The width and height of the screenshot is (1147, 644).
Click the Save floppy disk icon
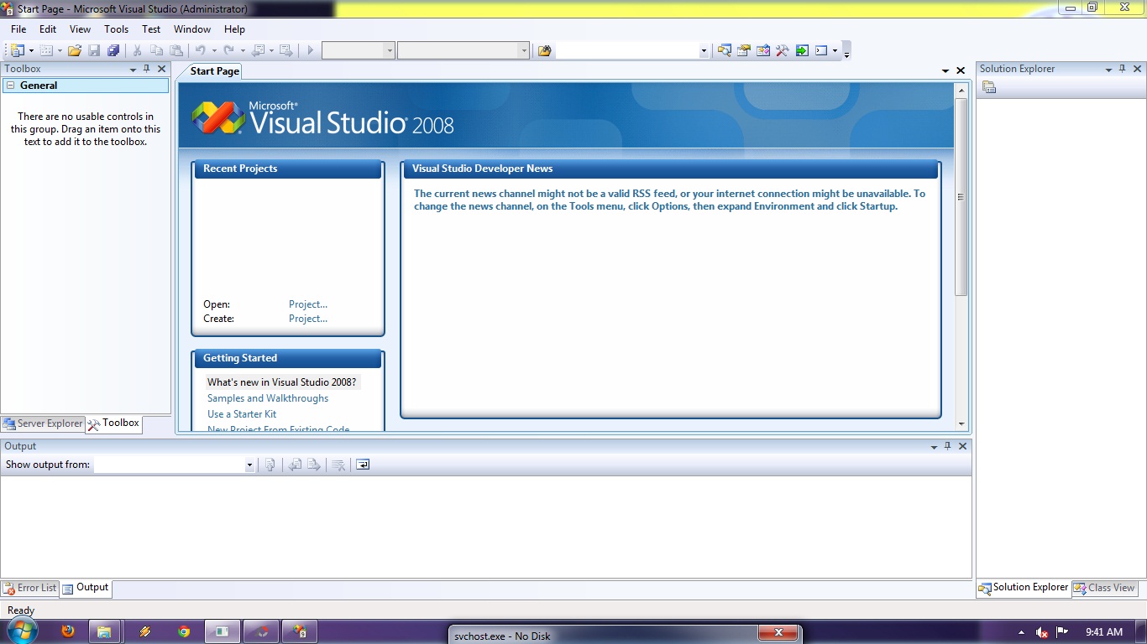coord(94,50)
